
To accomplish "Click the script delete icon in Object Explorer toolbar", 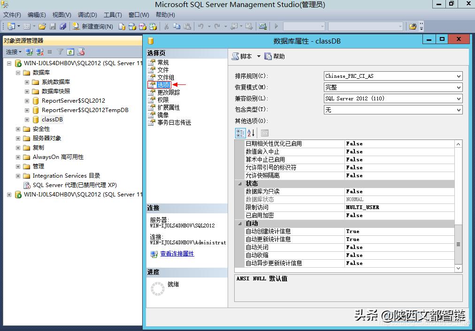I will [81, 52].
